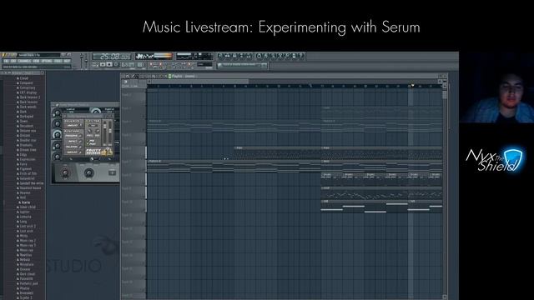This screenshot has height=300, width=534.
Task: Click the highlighted third knob in plugin
Action: [57, 135]
